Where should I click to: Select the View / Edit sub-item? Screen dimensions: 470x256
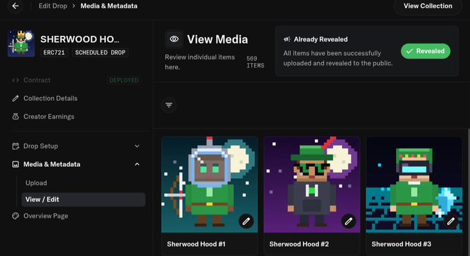[83, 199]
